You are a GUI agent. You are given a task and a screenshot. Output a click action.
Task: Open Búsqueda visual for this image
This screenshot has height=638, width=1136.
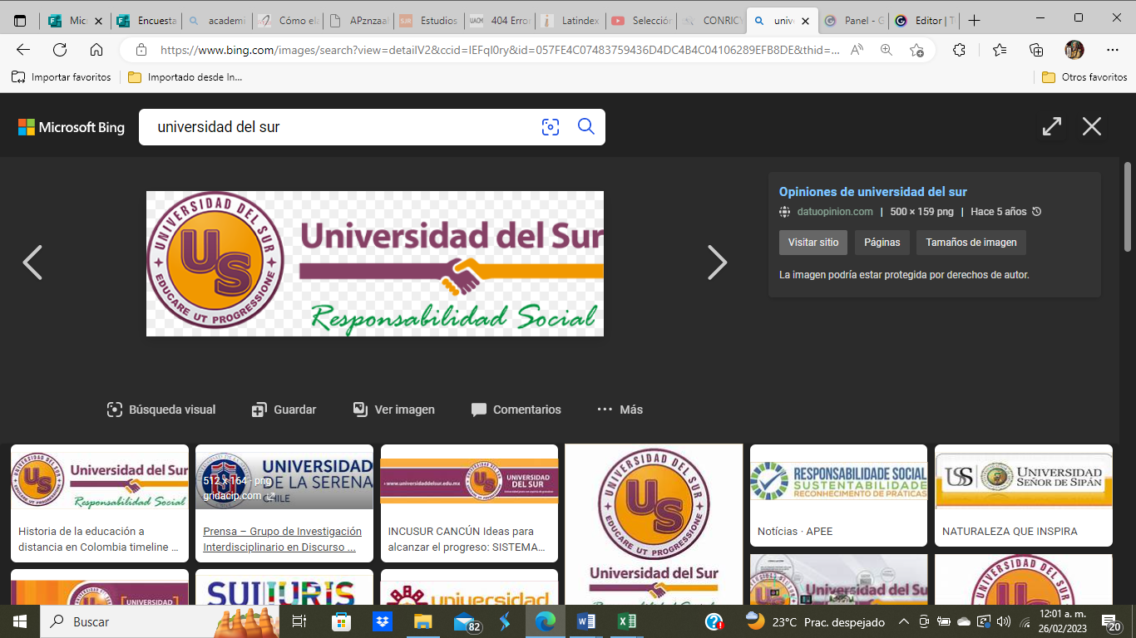point(161,410)
